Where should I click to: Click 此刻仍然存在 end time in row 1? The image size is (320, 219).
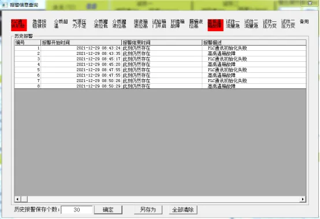136,48
